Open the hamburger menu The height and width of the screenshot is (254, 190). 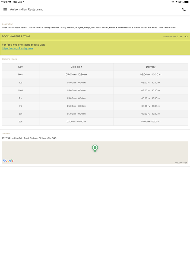click(x=5, y=10)
